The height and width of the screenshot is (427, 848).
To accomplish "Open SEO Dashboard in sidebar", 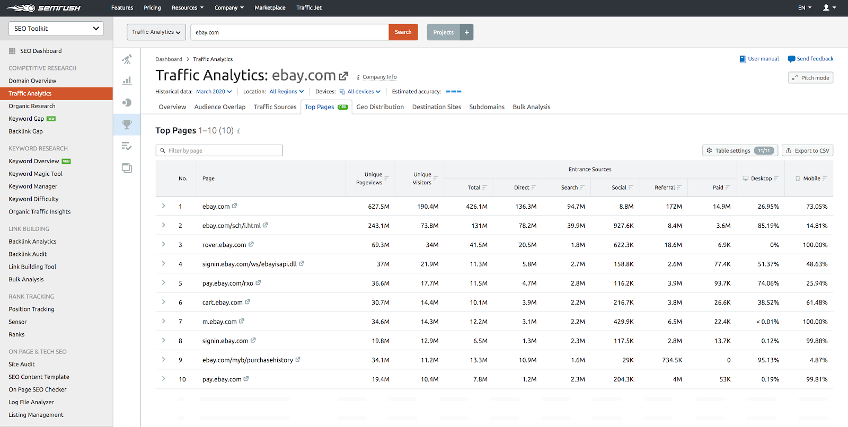I will click(x=35, y=51).
